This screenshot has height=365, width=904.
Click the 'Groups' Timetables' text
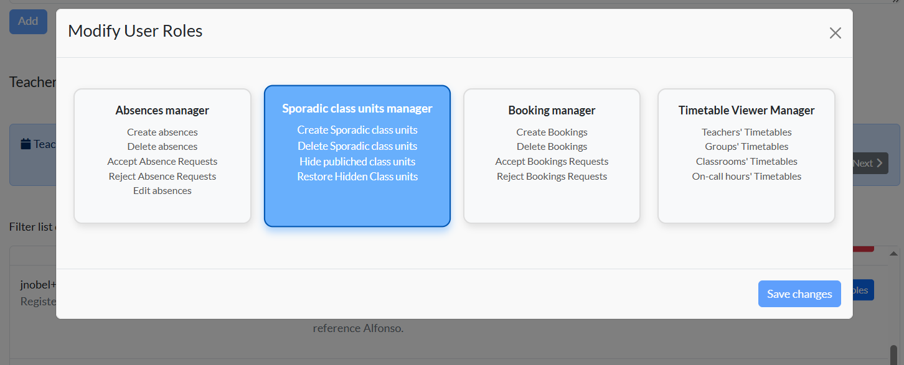point(746,146)
